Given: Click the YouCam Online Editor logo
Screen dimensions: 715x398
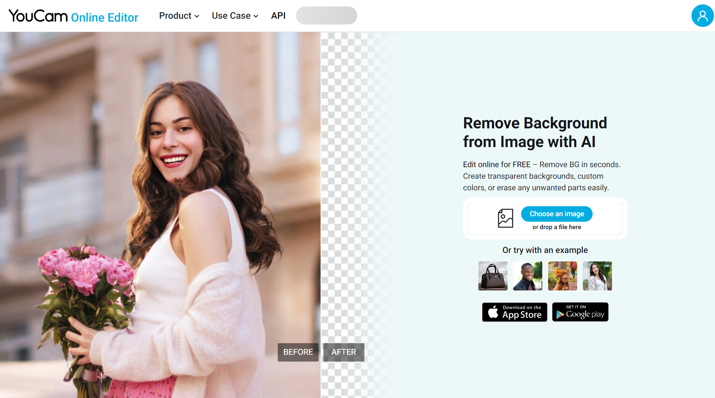Looking at the screenshot, I should click(x=75, y=16).
